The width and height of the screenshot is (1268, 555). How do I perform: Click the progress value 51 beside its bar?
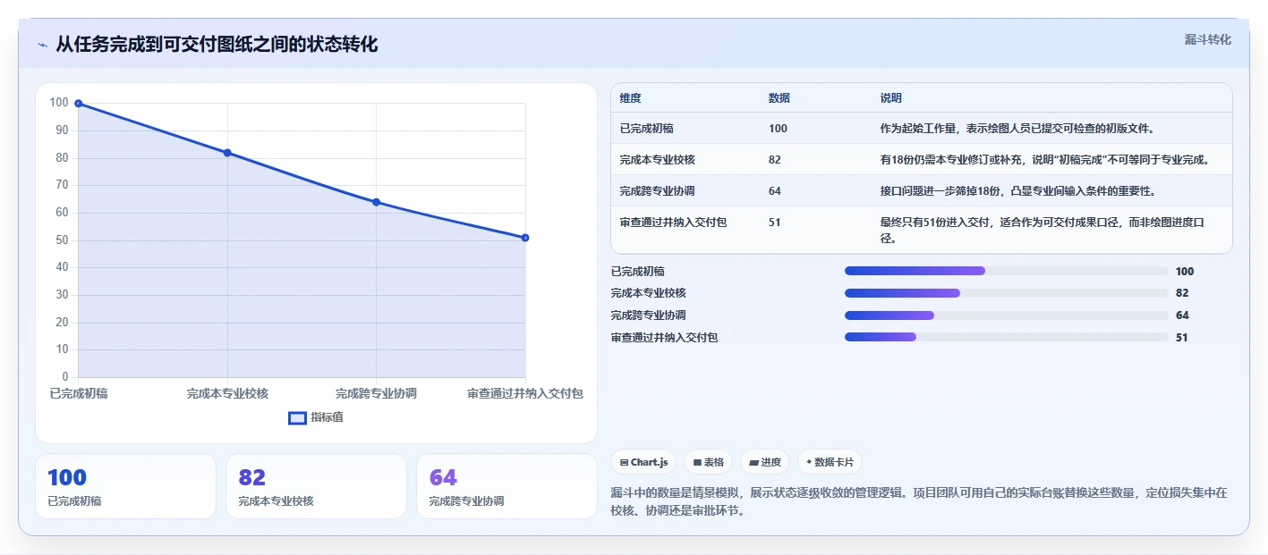coord(1182,338)
